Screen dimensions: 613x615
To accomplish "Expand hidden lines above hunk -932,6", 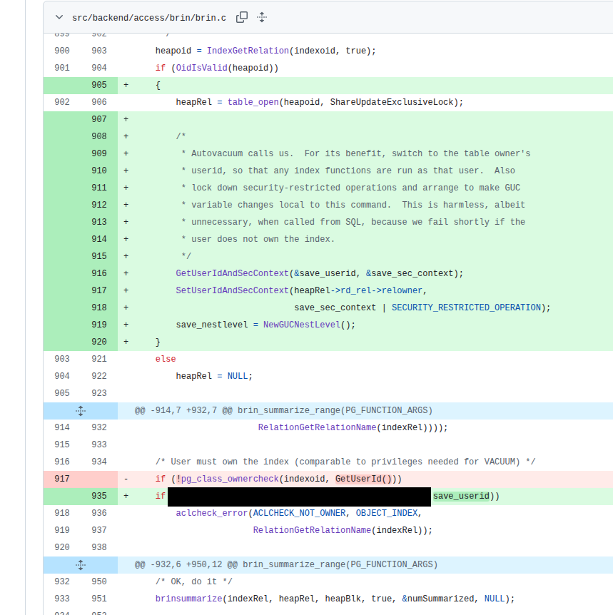I will (81, 564).
